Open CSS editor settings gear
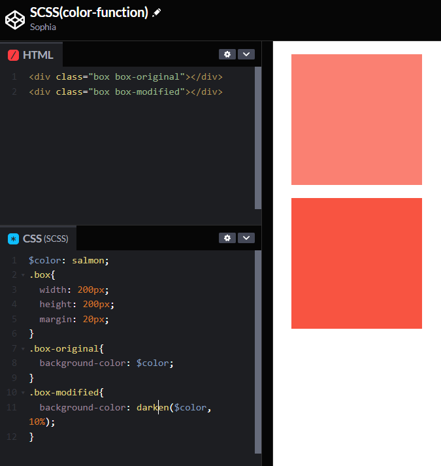This screenshot has width=441, height=466. [x=227, y=238]
